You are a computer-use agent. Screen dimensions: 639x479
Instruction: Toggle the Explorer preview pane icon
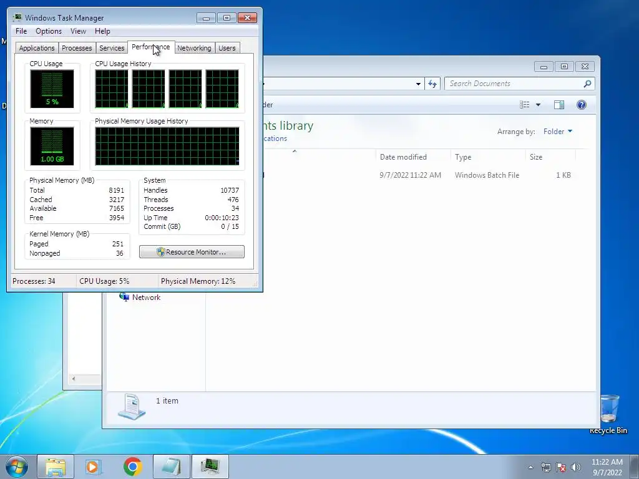coord(559,105)
